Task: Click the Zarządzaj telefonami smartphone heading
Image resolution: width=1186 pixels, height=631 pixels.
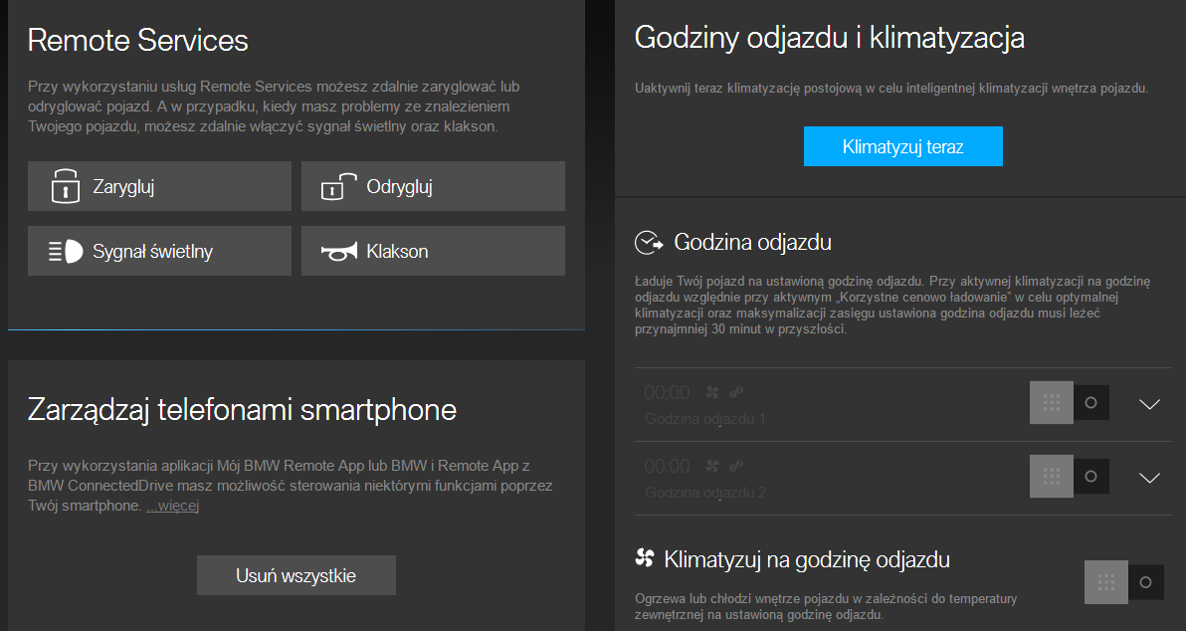Action: click(x=242, y=409)
